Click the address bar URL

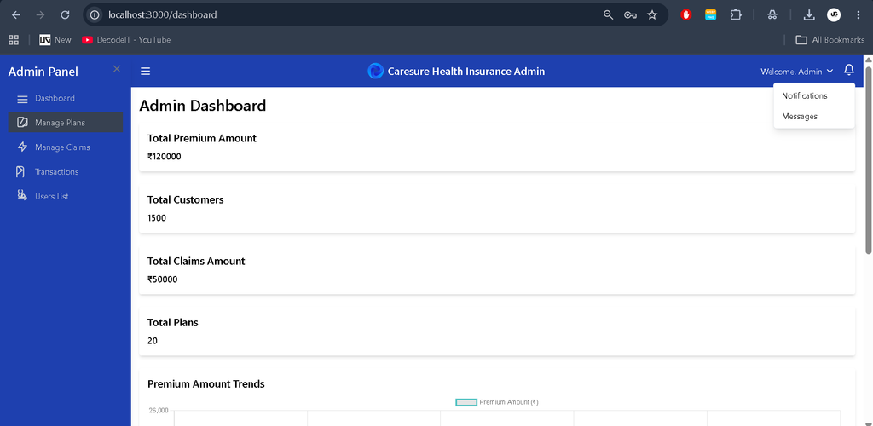point(163,15)
